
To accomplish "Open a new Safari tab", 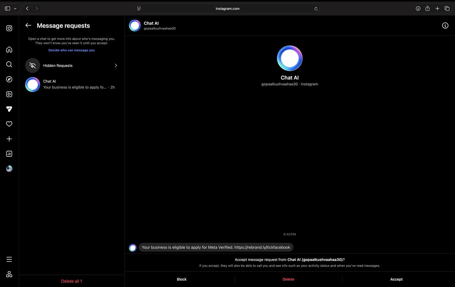I will point(437,8).
